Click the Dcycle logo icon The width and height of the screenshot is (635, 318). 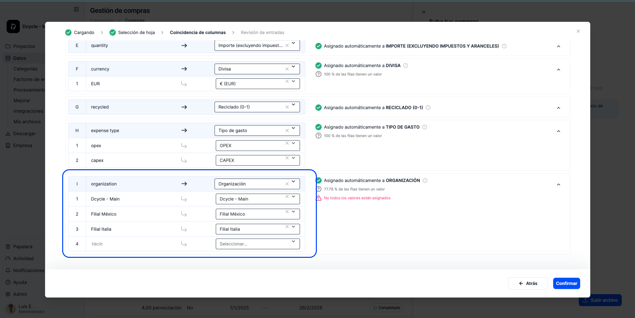coord(13,26)
